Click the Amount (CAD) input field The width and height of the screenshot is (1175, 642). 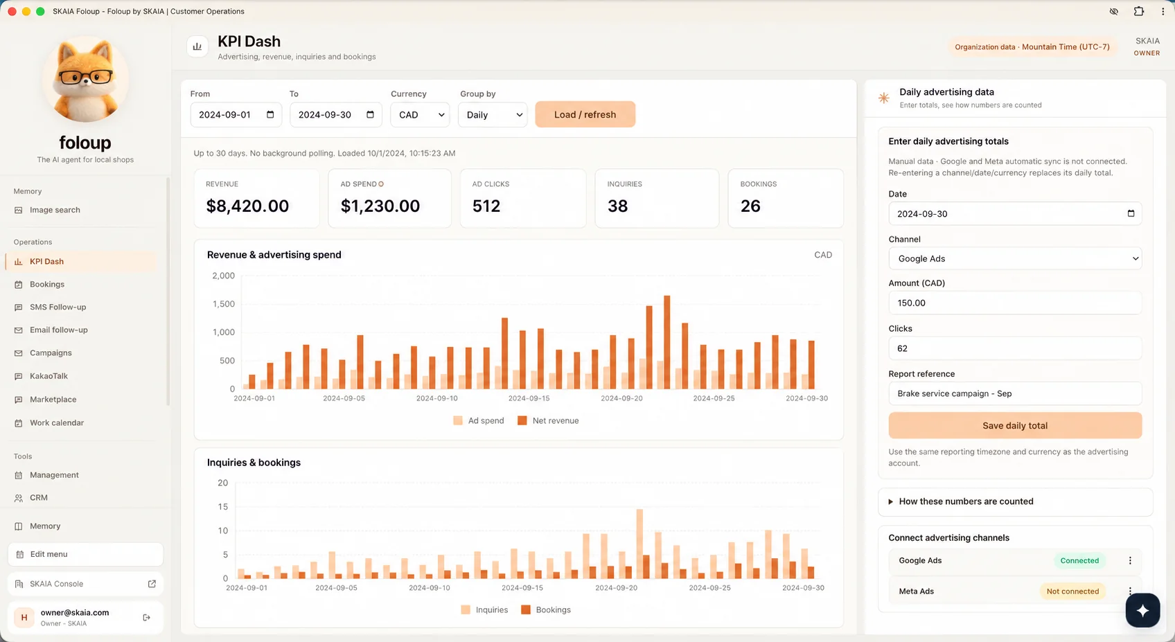(1015, 303)
